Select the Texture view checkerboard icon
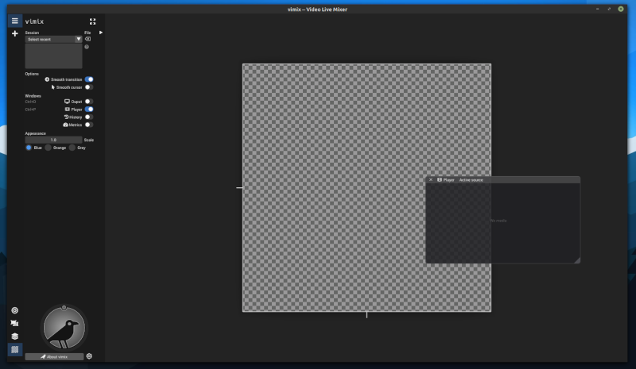The width and height of the screenshot is (636, 369). pos(14,349)
